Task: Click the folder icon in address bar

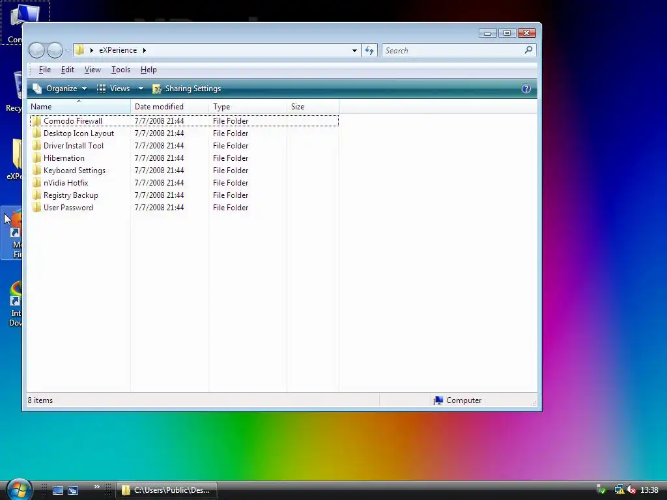Action: tap(79, 50)
